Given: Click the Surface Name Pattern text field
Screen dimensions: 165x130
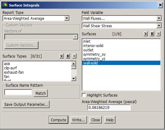Looking at the screenshot, I should [18, 92].
